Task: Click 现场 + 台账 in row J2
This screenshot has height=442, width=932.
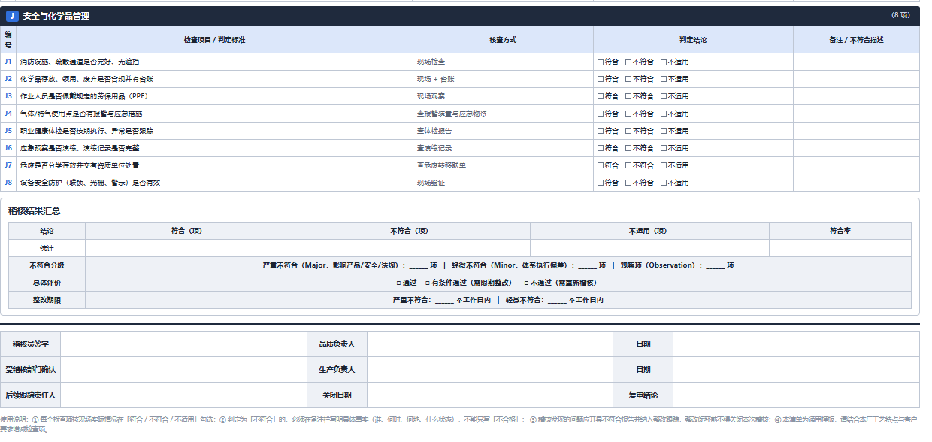Action: point(436,79)
